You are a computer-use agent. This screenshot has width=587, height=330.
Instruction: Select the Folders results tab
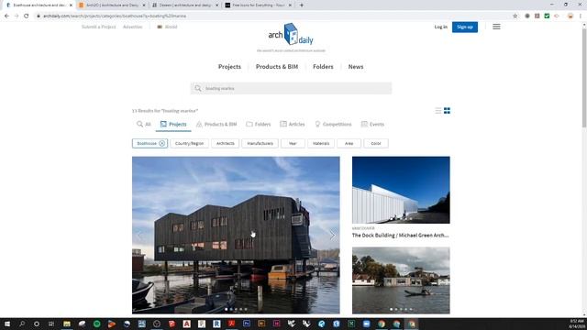coord(259,125)
